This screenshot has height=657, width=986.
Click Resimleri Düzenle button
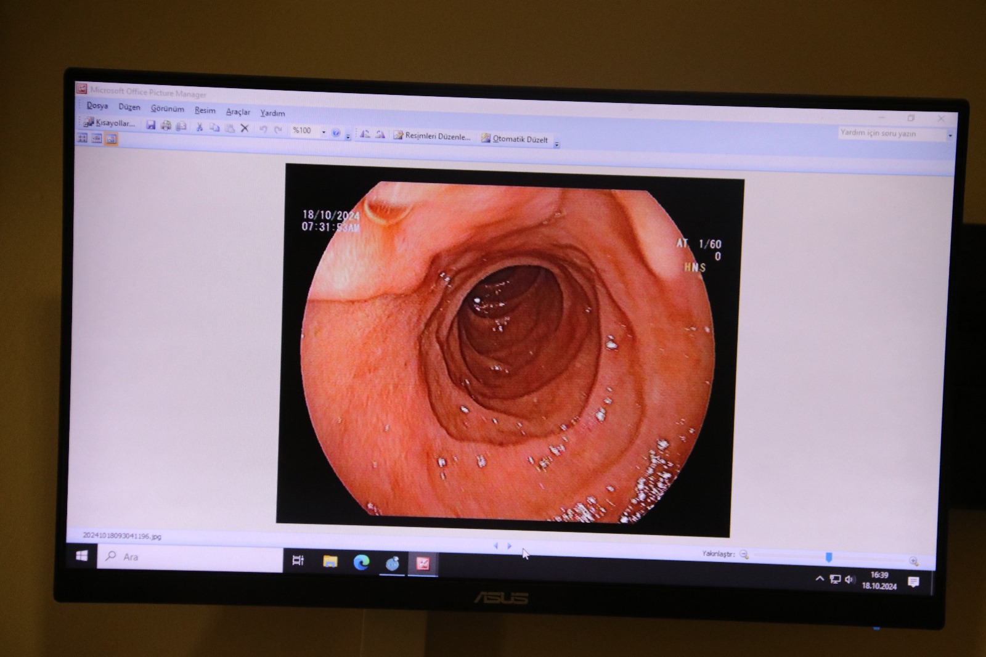point(432,136)
